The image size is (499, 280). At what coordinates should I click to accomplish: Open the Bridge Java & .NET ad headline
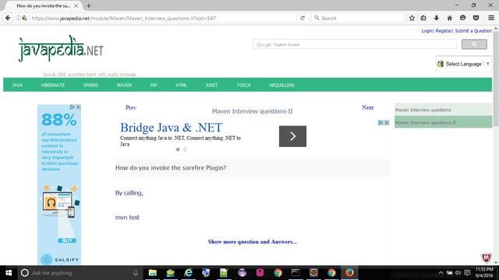pos(172,128)
